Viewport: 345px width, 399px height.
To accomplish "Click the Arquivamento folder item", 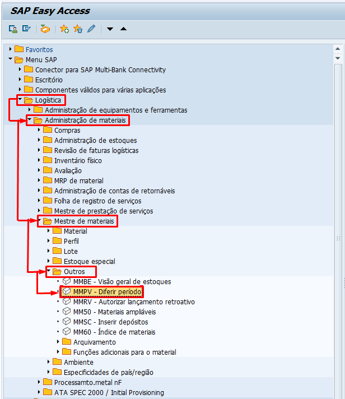I will [x=94, y=342].
